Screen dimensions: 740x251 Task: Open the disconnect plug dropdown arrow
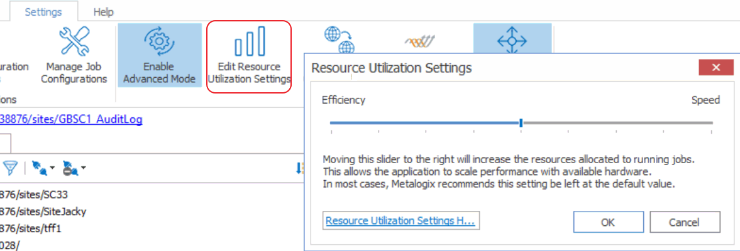tap(83, 168)
